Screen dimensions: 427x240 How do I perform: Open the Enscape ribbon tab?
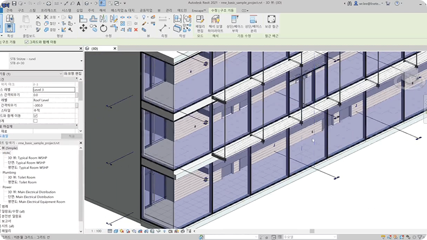point(200,10)
